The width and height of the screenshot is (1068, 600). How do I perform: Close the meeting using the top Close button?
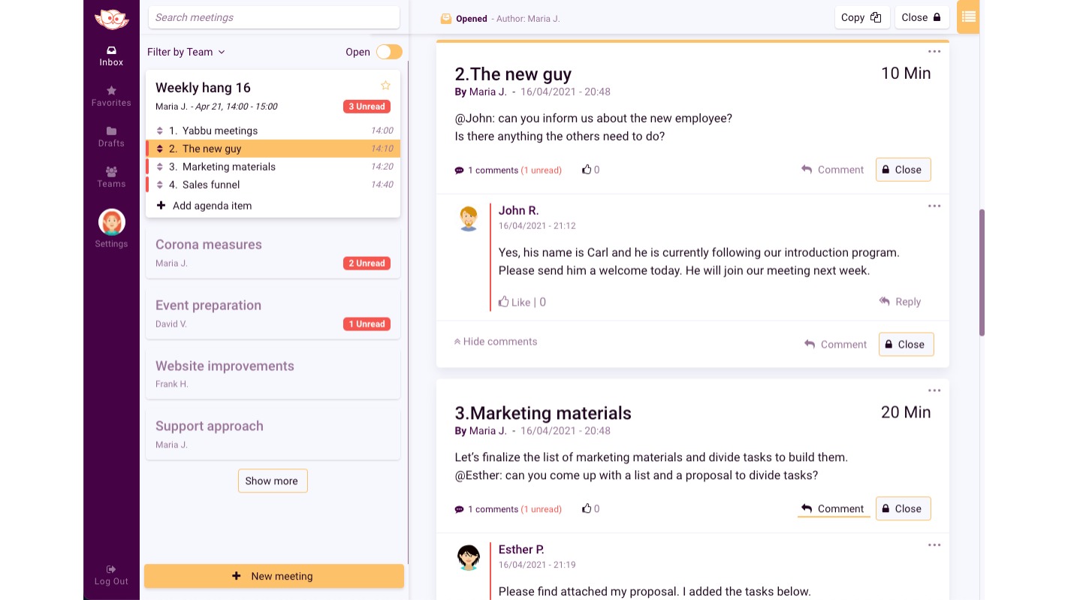click(x=922, y=17)
